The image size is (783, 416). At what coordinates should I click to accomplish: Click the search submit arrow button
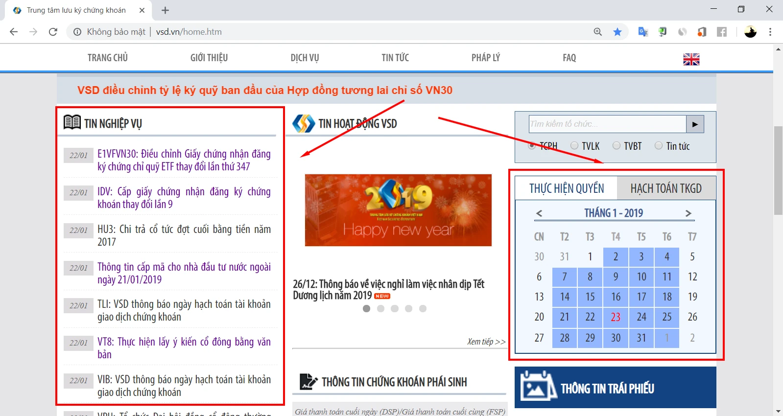pos(695,124)
